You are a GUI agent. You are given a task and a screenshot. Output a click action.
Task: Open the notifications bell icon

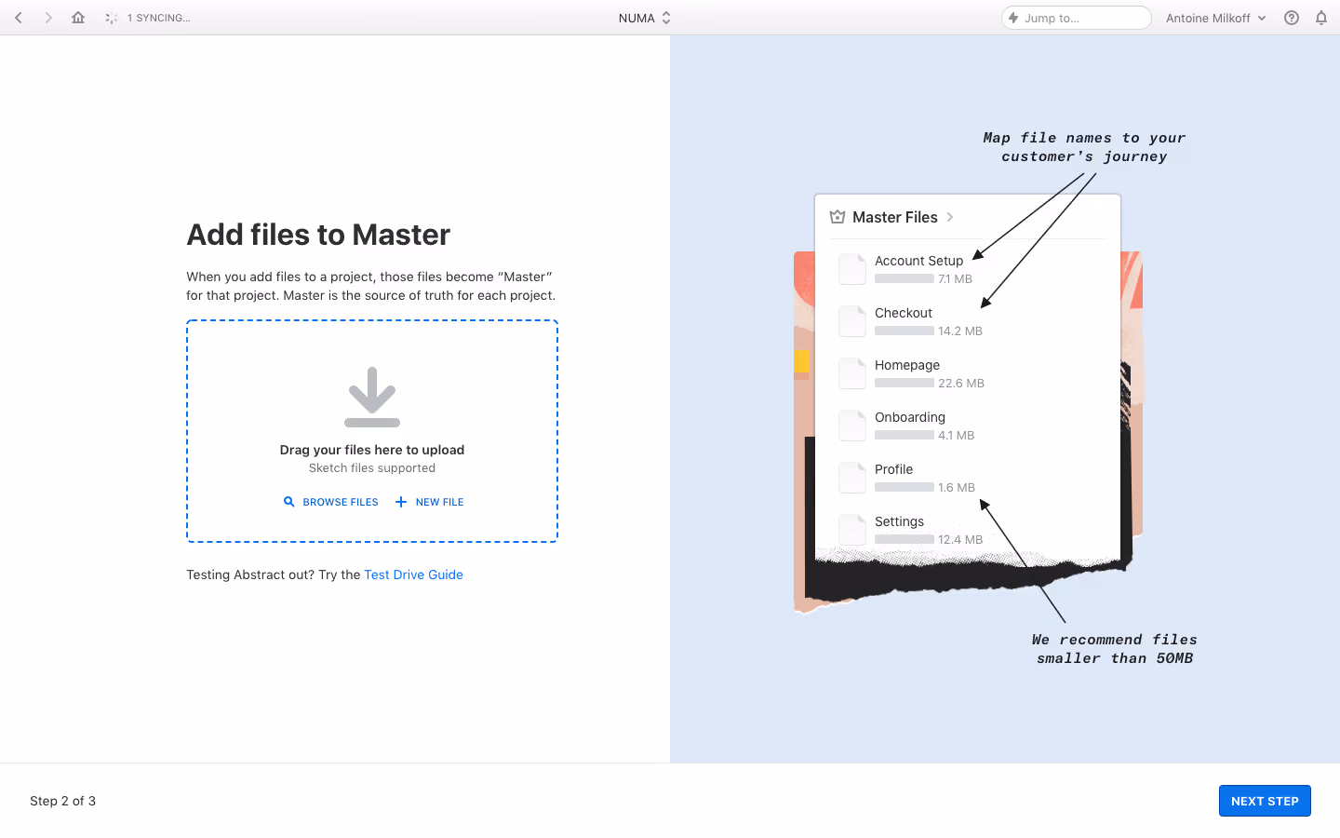point(1321,18)
